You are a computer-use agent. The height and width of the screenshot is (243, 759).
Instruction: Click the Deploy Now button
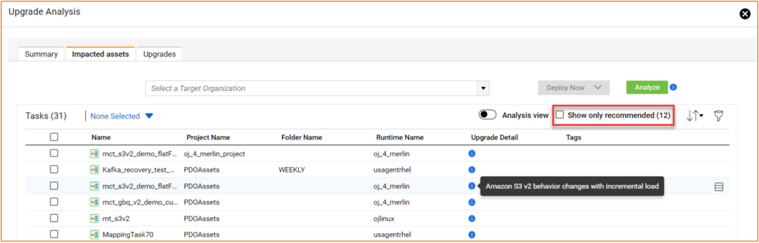coord(565,88)
